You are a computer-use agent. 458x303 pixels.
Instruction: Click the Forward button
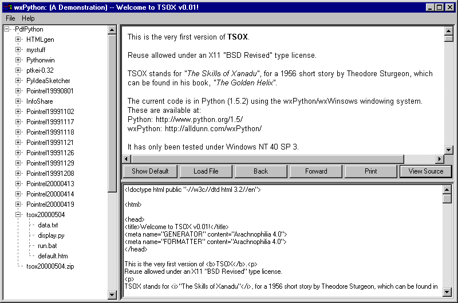click(316, 171)
